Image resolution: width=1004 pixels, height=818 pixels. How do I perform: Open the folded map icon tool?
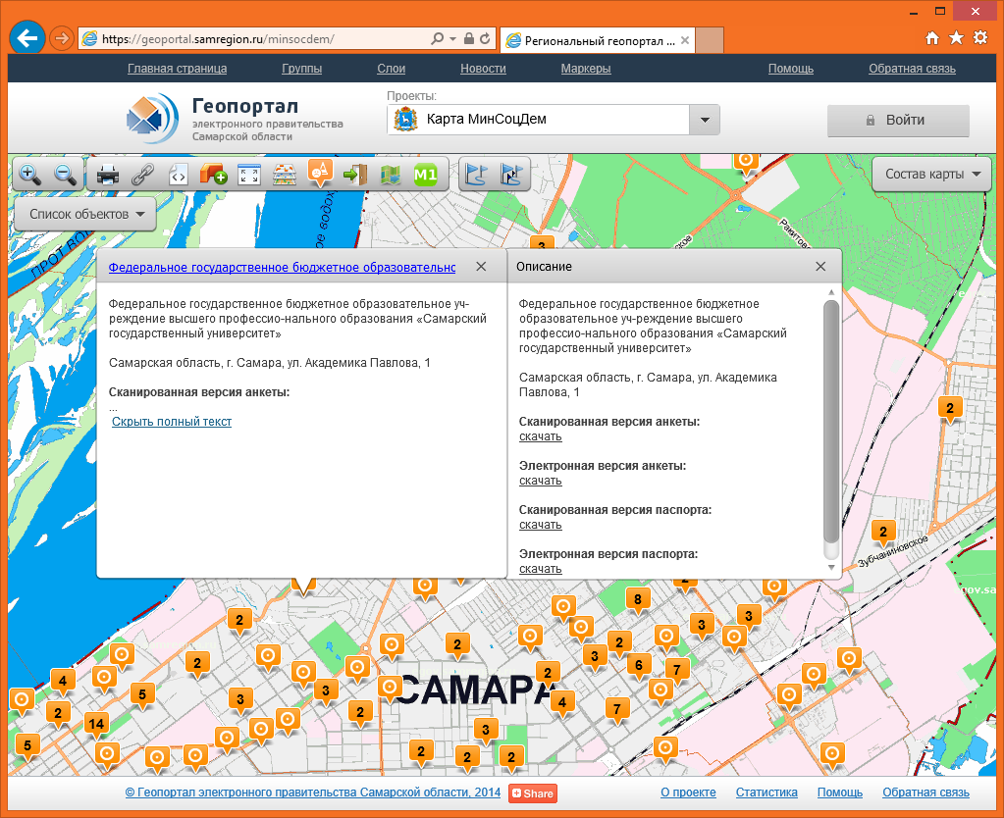390,175
